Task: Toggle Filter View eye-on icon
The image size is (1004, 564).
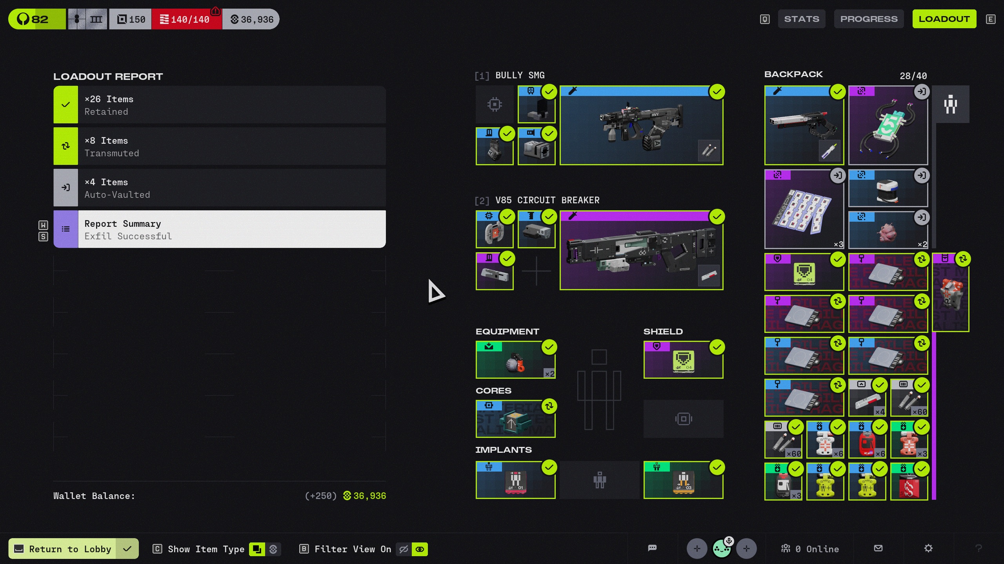Action: [420, 549]
